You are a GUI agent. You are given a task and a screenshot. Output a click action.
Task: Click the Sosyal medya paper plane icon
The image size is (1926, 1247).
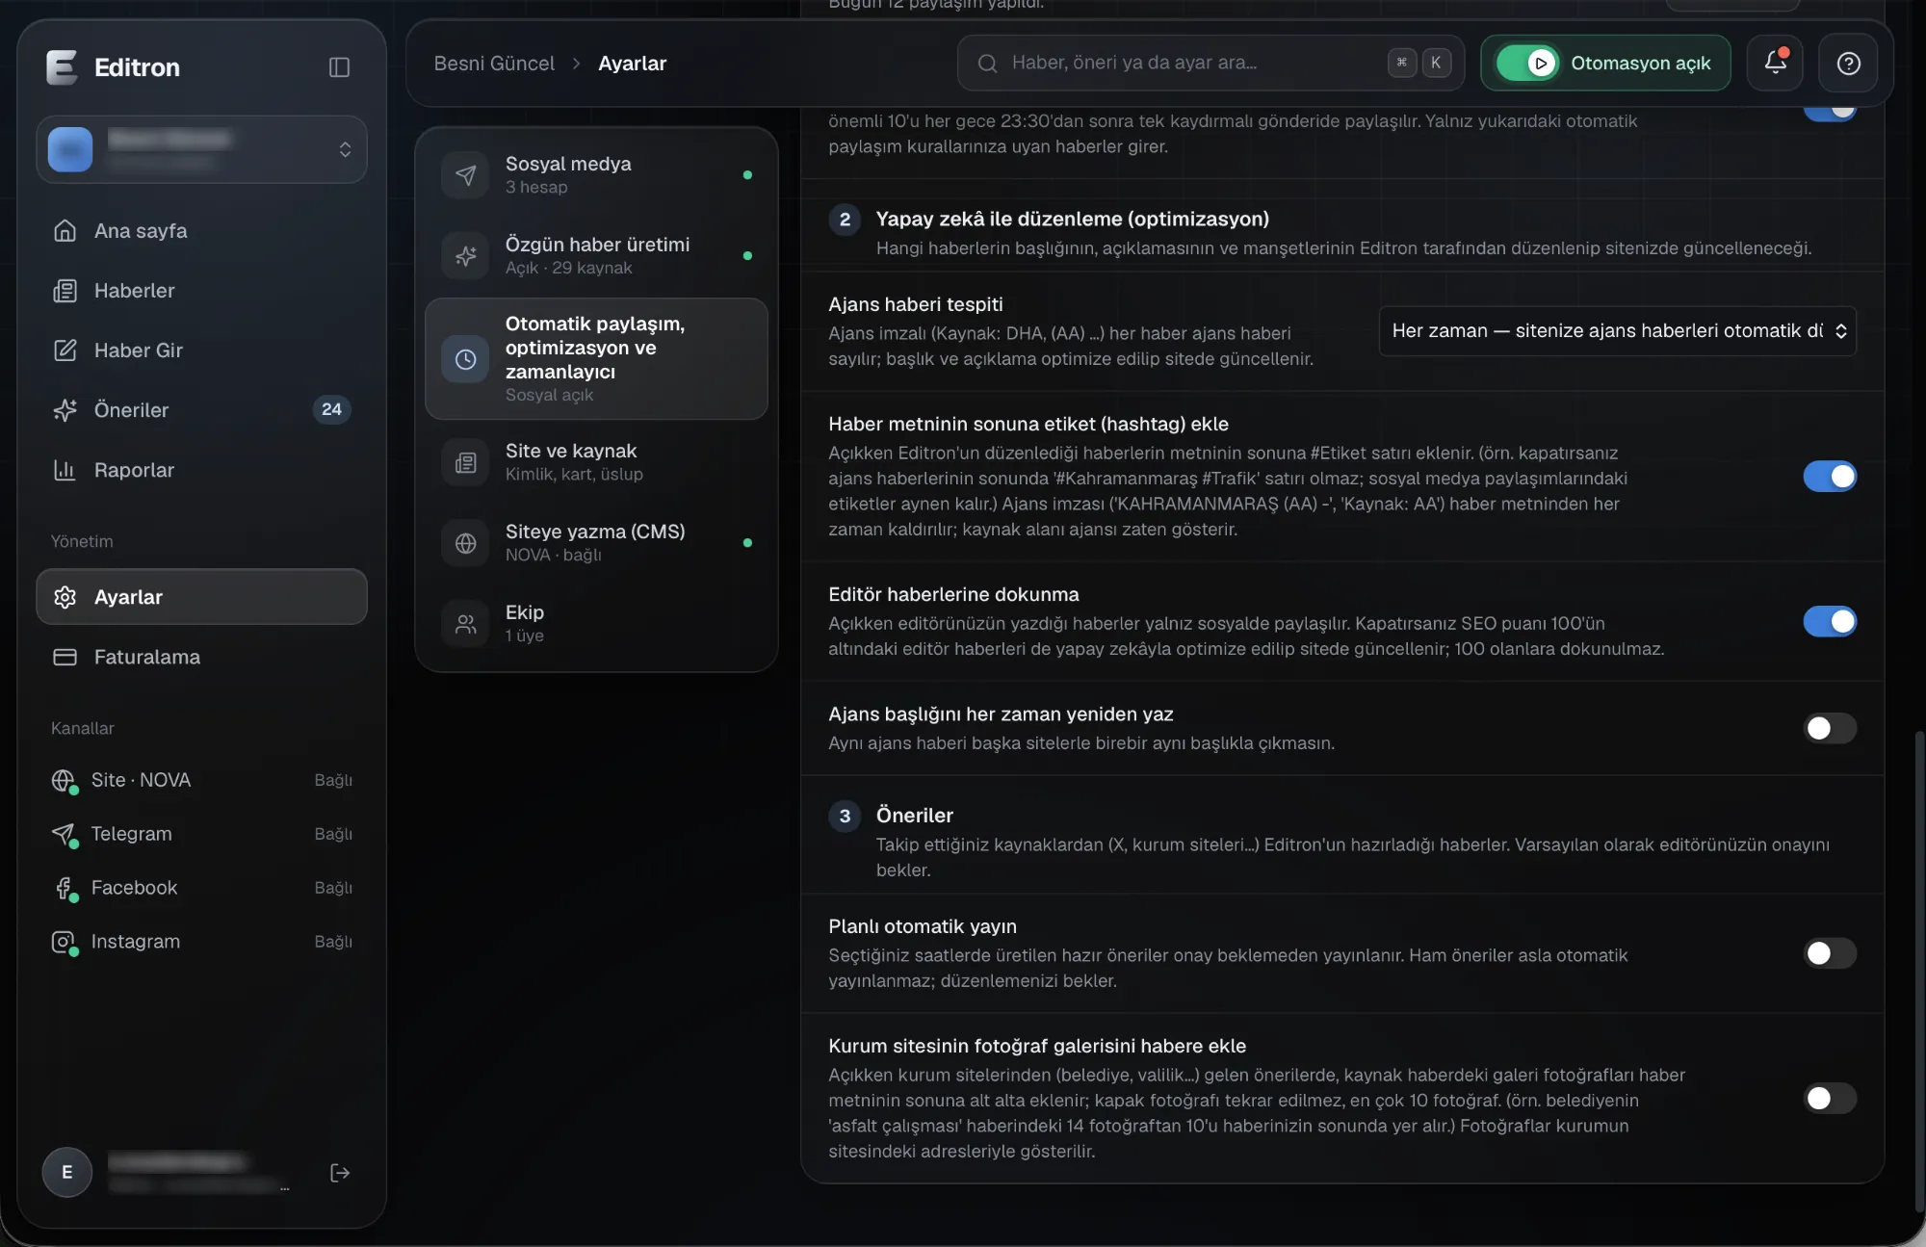(x=465, y=175)
